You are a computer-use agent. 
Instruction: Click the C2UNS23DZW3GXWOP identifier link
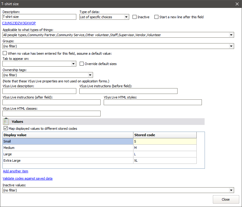point(19,23)
